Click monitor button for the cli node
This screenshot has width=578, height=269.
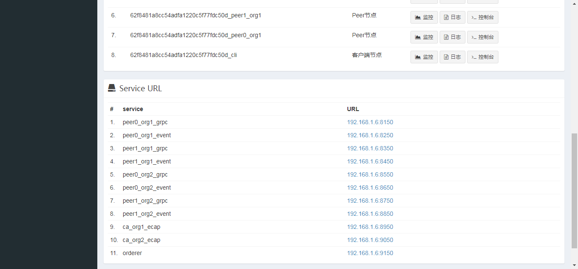(x=424, y=57)
